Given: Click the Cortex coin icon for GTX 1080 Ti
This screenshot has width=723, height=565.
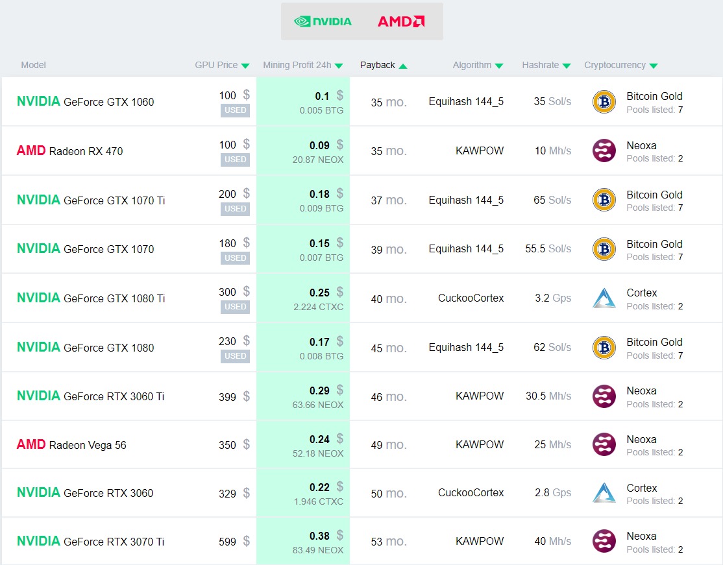Looking at the screenshot, I should (x=604, y=298).
